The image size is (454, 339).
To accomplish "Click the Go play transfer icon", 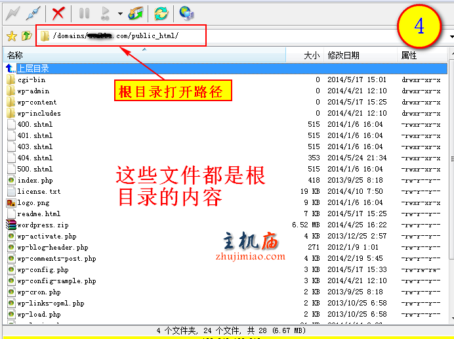I will point(105,13).
